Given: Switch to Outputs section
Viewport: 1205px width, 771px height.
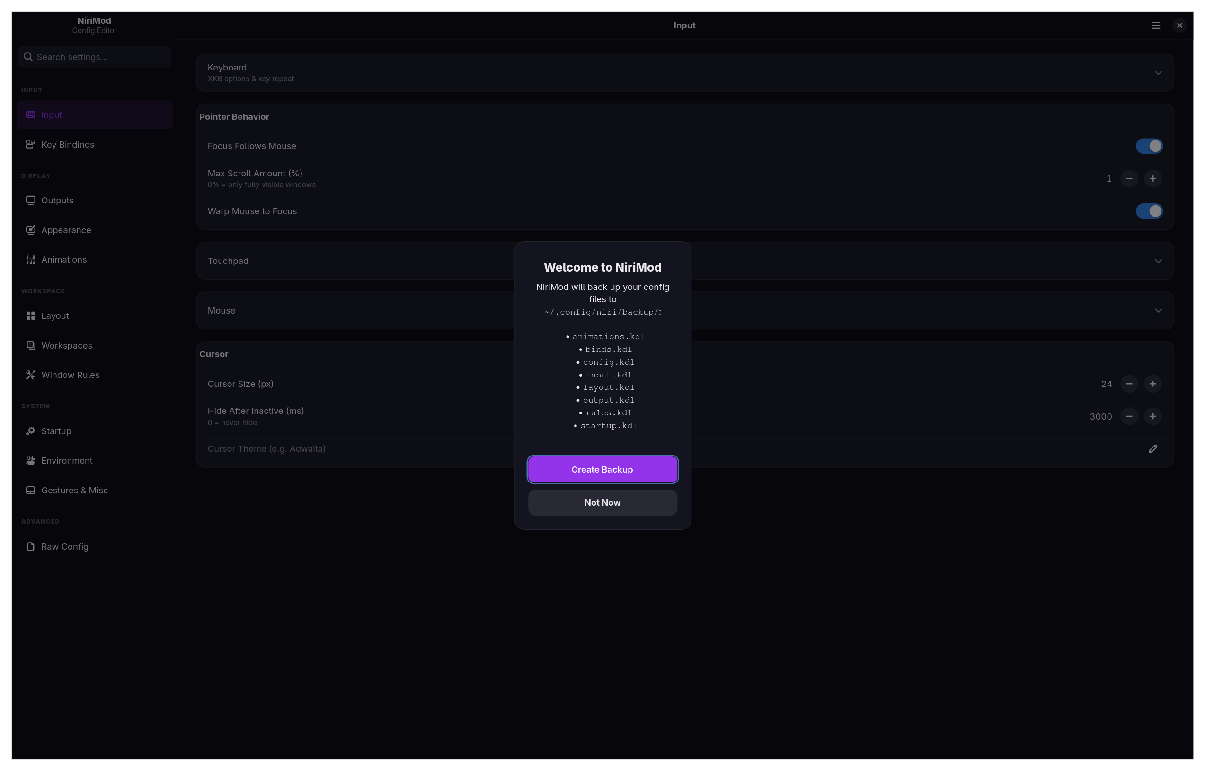Looking at the screenshot, I should click(95, 200).
